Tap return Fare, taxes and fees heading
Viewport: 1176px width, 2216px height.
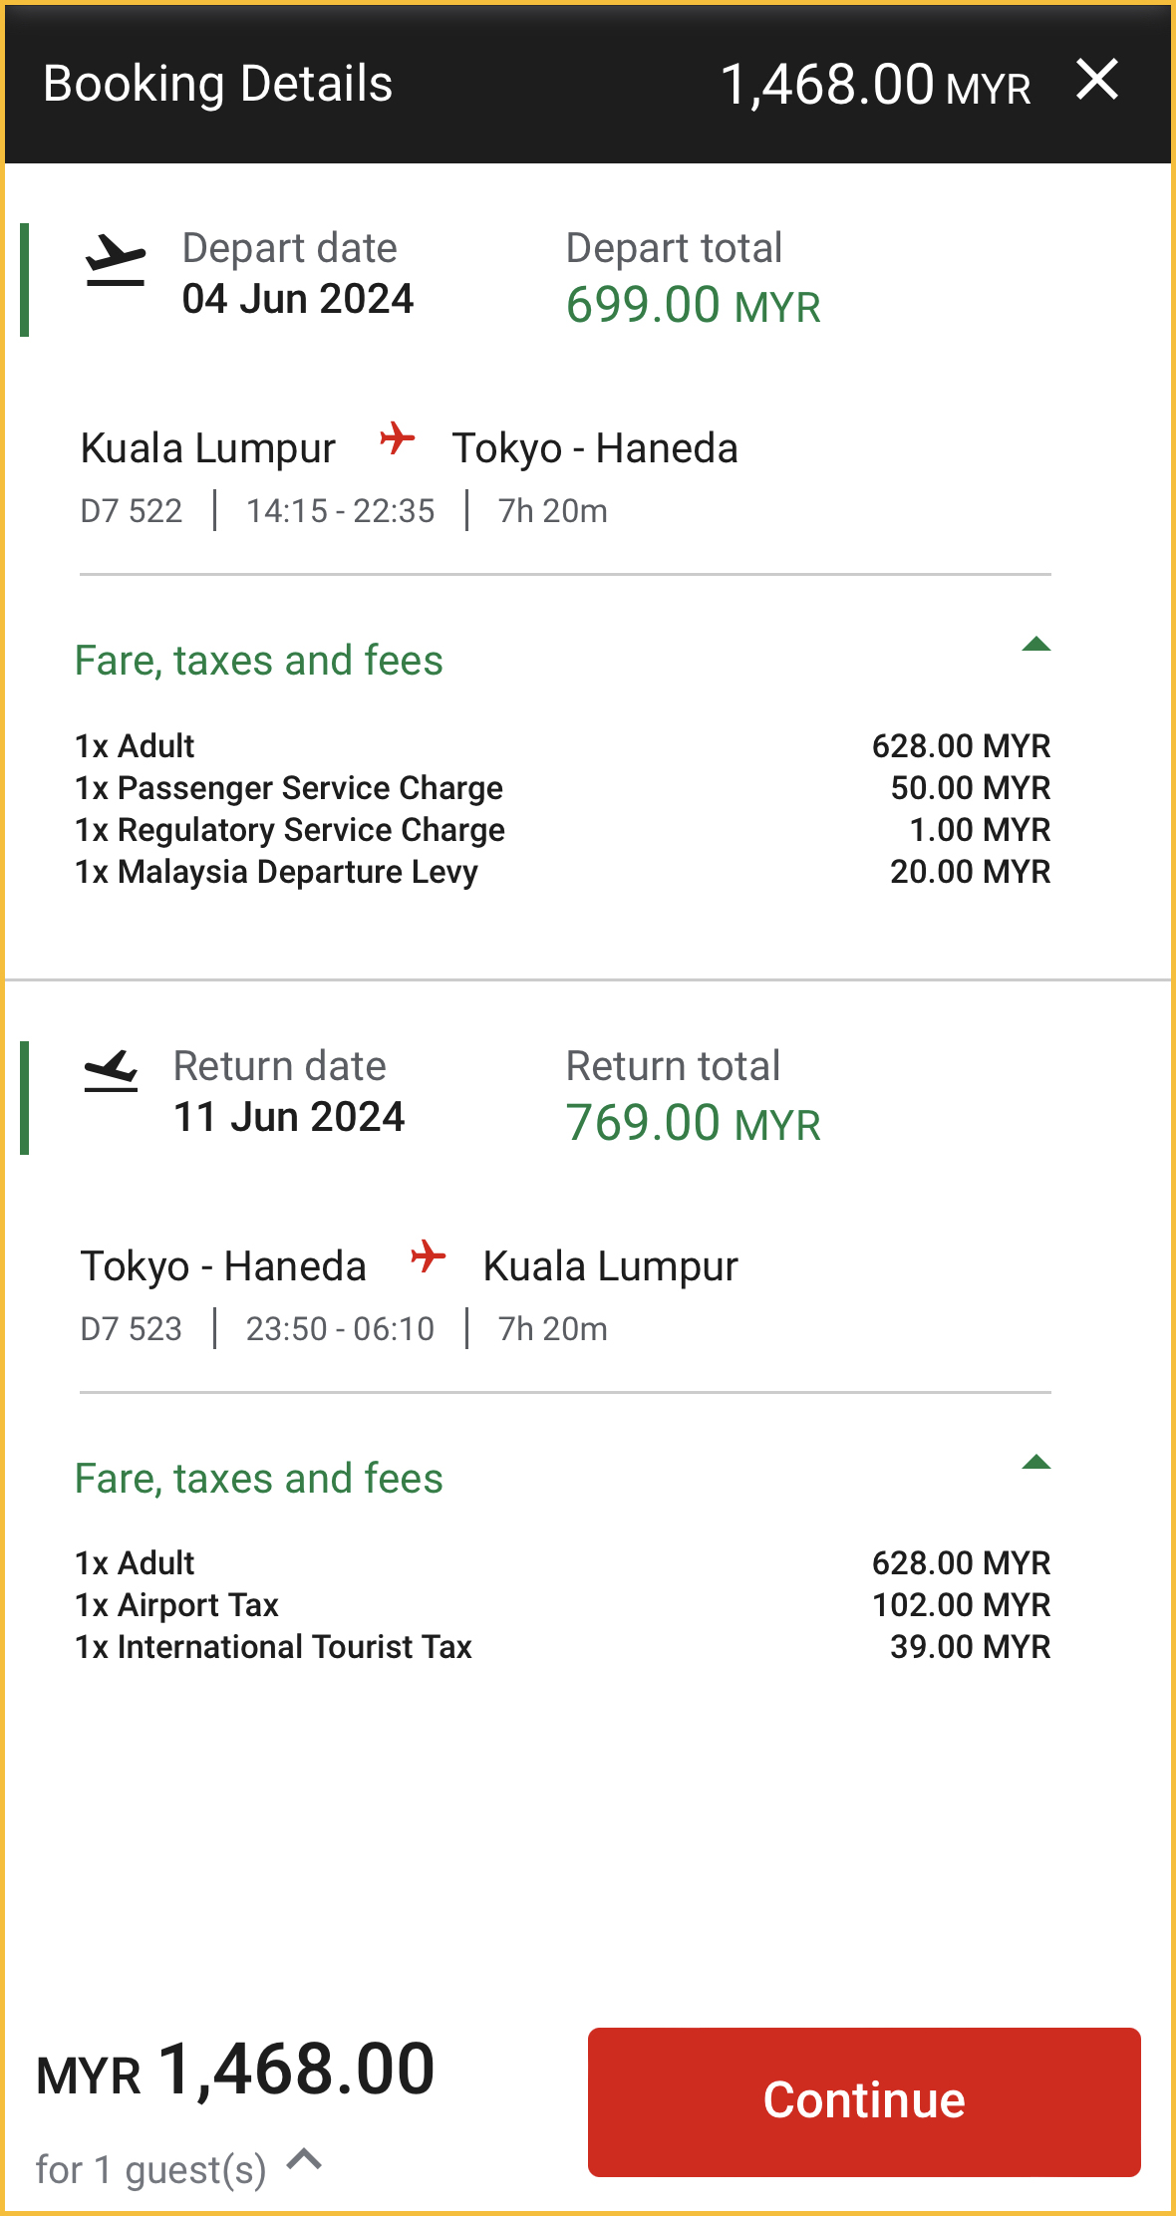coord(259,1479)
